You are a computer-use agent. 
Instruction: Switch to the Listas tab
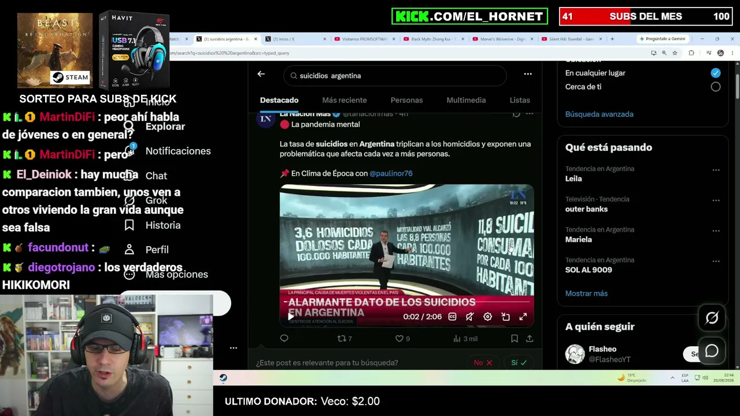pos(520,100)
